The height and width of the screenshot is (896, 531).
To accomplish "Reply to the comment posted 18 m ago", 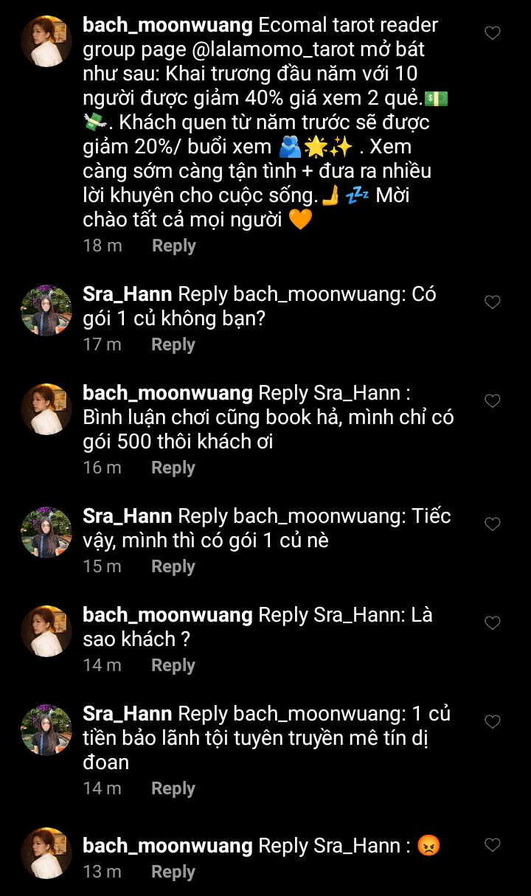I will (173, 246).
